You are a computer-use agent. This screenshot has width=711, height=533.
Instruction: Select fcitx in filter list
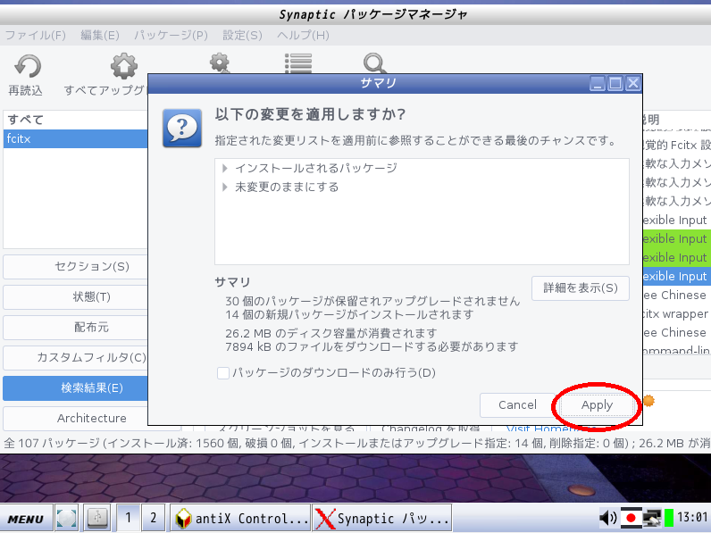[x=75, y=138]
